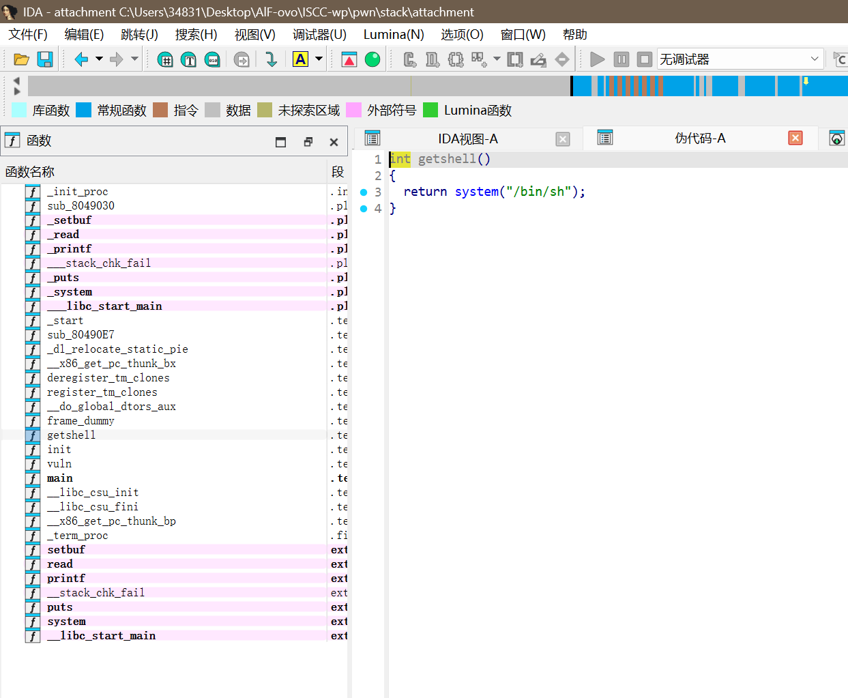
Task: Click the pink 外部符号 legend swatch
Action: 353,110
